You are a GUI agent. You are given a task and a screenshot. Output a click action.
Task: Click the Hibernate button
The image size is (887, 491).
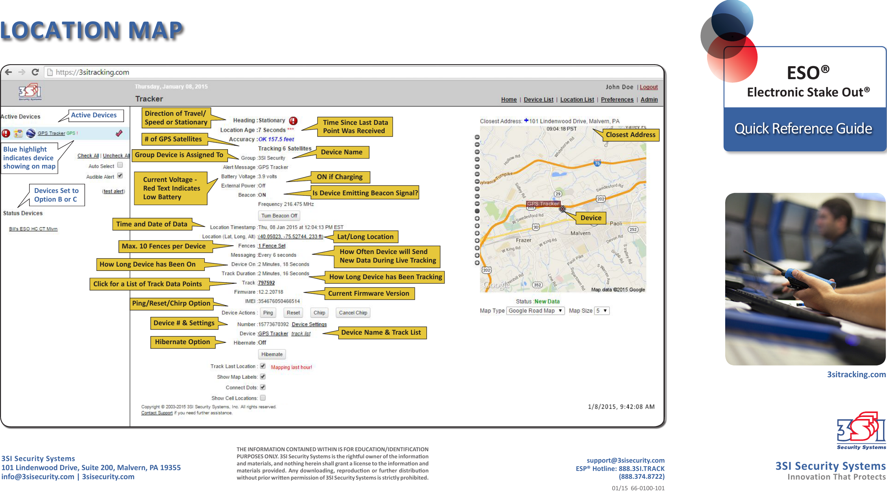(x=272, y=354)
